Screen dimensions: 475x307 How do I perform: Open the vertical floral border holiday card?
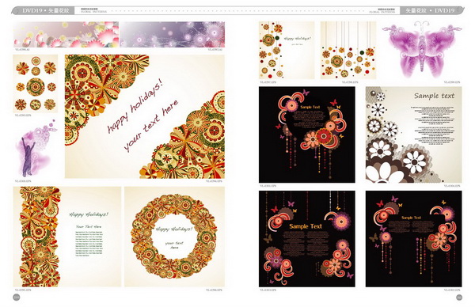click(x=67, y=237)
